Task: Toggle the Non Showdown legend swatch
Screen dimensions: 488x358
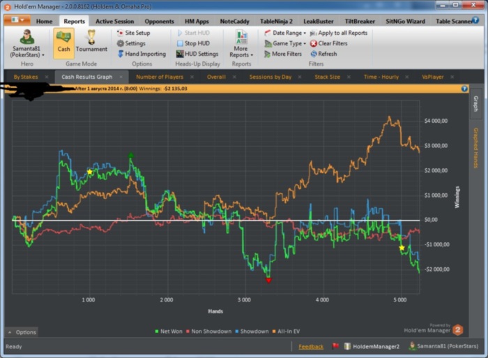Action: 188,331
